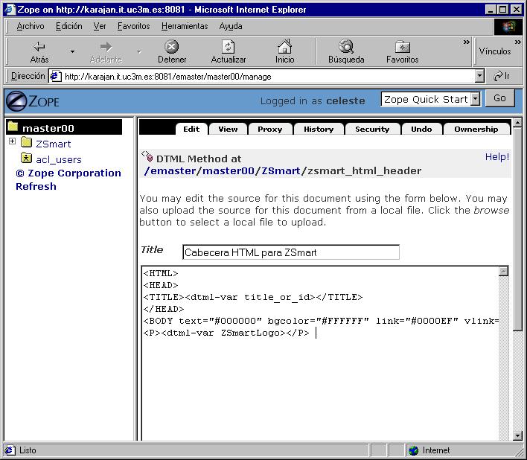Click the Ir go arrow button
527x460 pixels.
[x=502, y=76]
